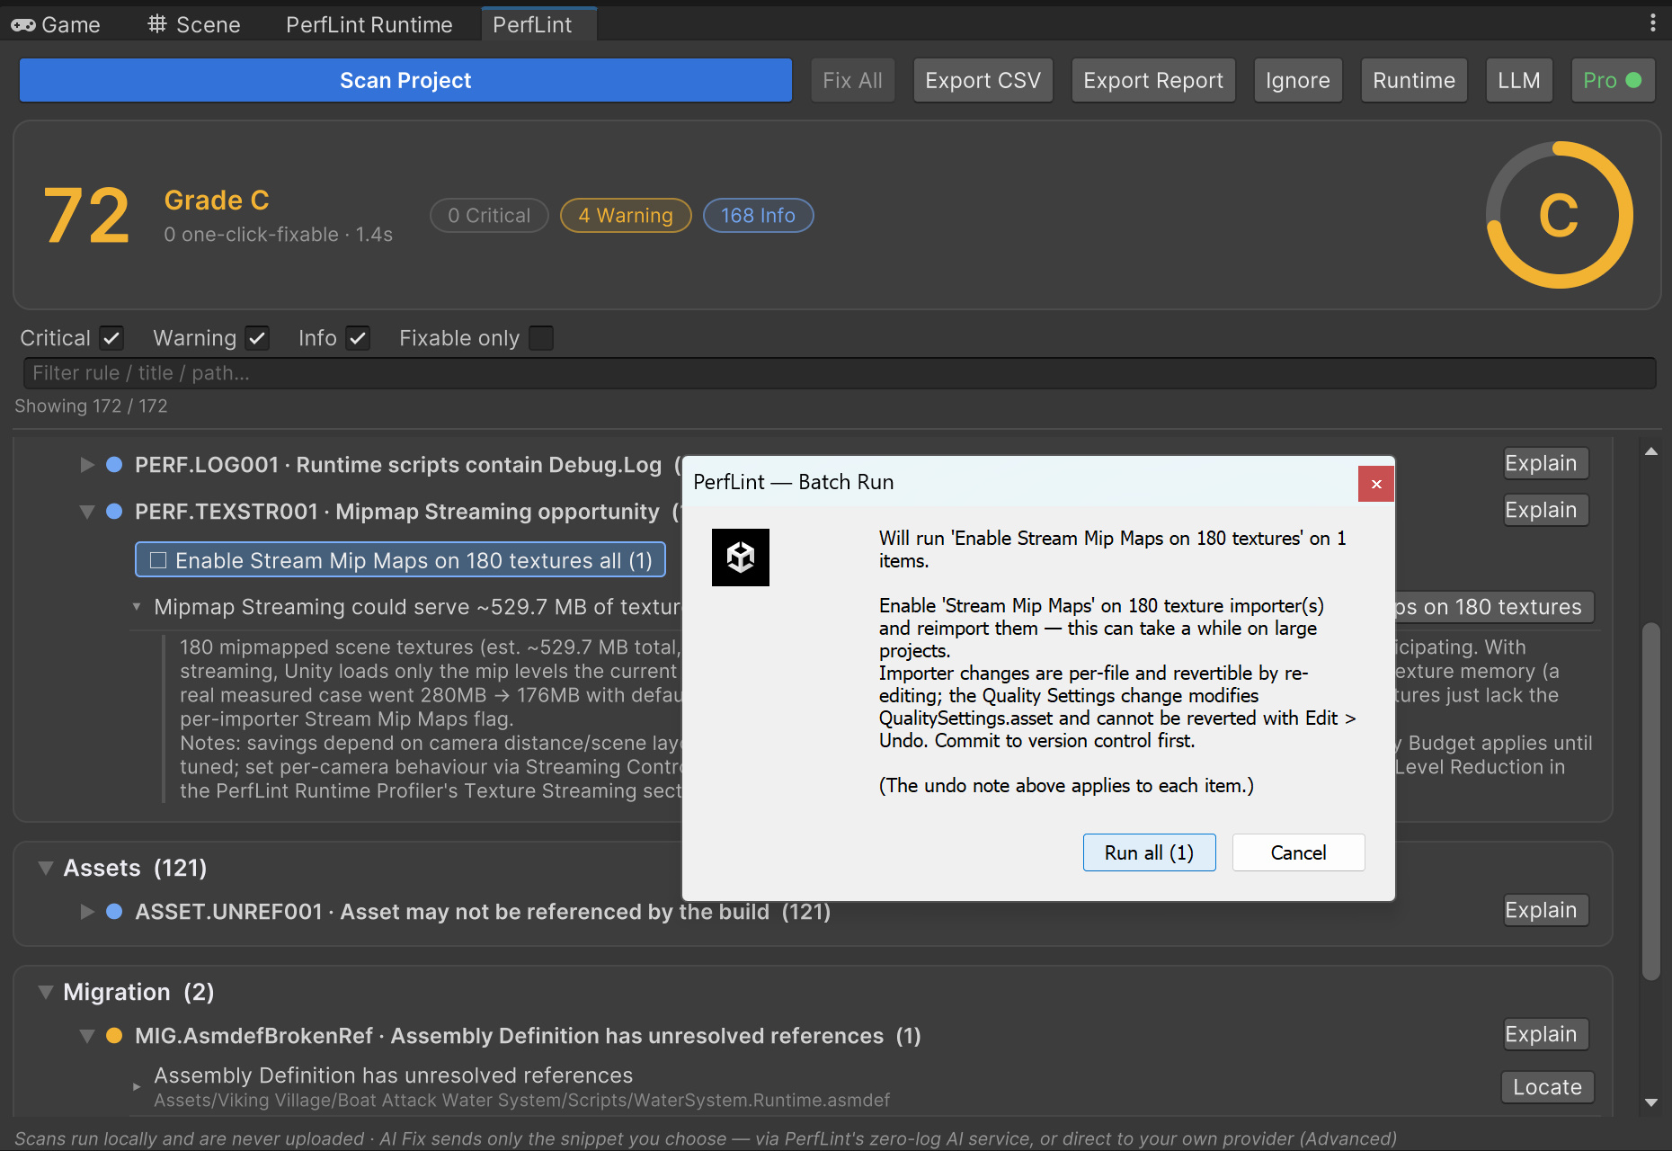
Task: Open the kebab menu in tab bar
Action: tap(1652, 23)
